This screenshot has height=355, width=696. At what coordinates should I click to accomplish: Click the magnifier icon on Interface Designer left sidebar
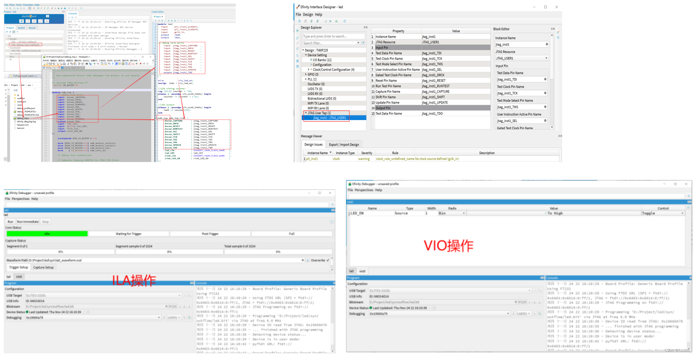297,56
